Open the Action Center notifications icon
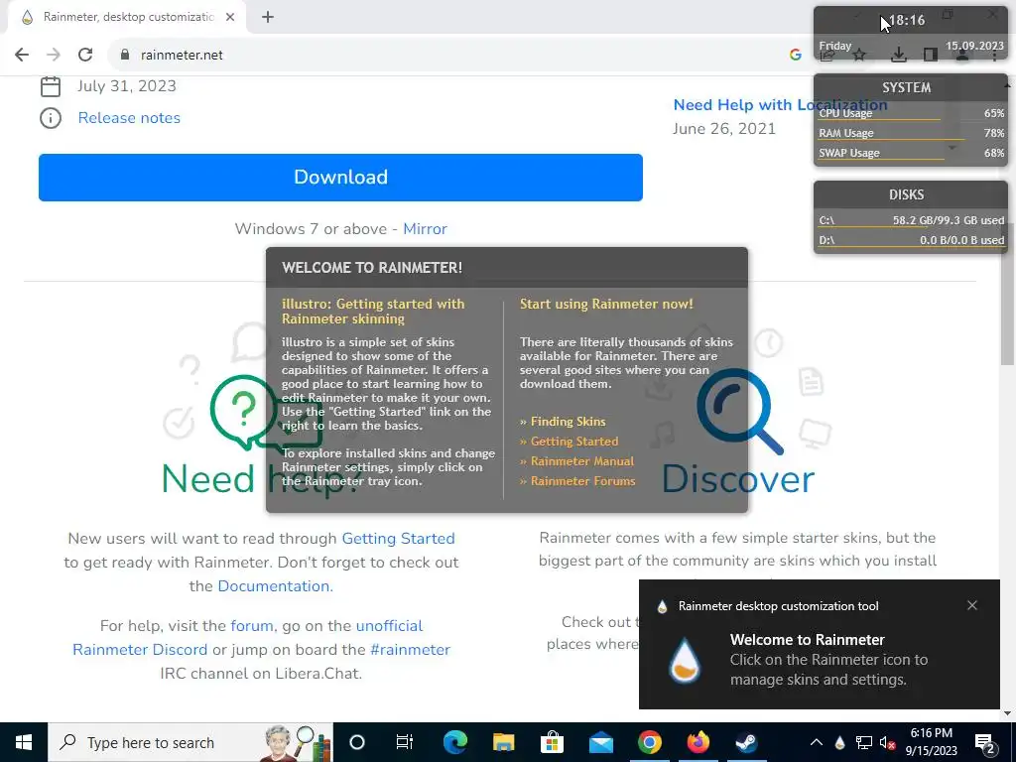 [x=985, y=742]
